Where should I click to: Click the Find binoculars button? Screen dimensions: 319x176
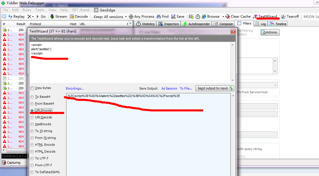(162, 17)
